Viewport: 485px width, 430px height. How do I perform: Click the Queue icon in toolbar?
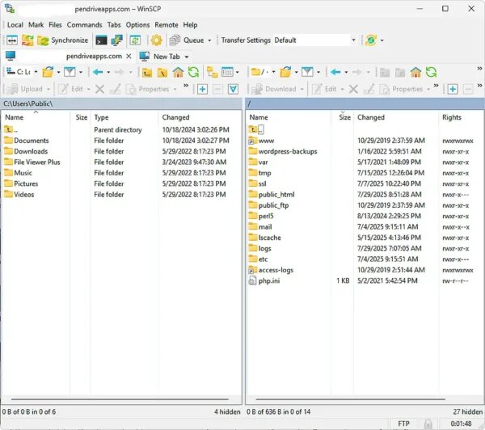coord(175,40)
